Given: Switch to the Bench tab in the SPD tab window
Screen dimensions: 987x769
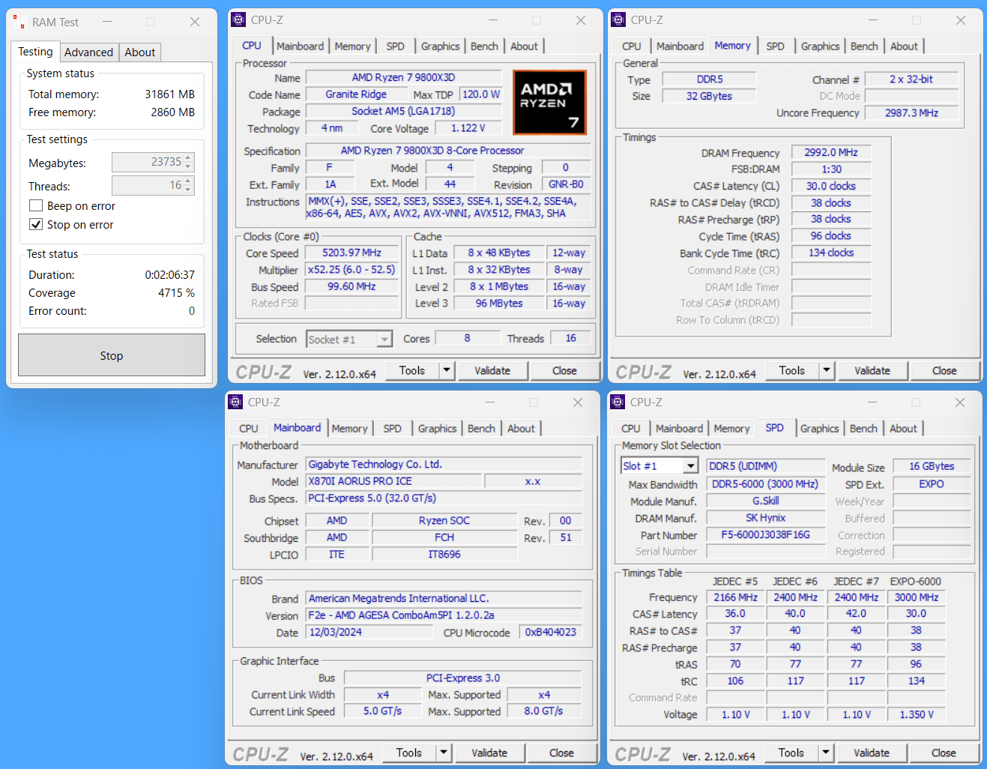Looking at the screenshot, I should [x=863, y=429].
